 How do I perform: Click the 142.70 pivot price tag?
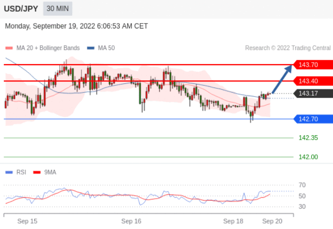[x=313, y=119]
